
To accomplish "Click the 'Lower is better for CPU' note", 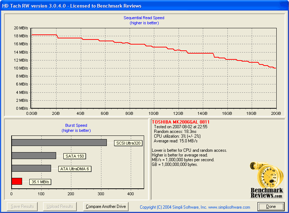I will (189, 150).
